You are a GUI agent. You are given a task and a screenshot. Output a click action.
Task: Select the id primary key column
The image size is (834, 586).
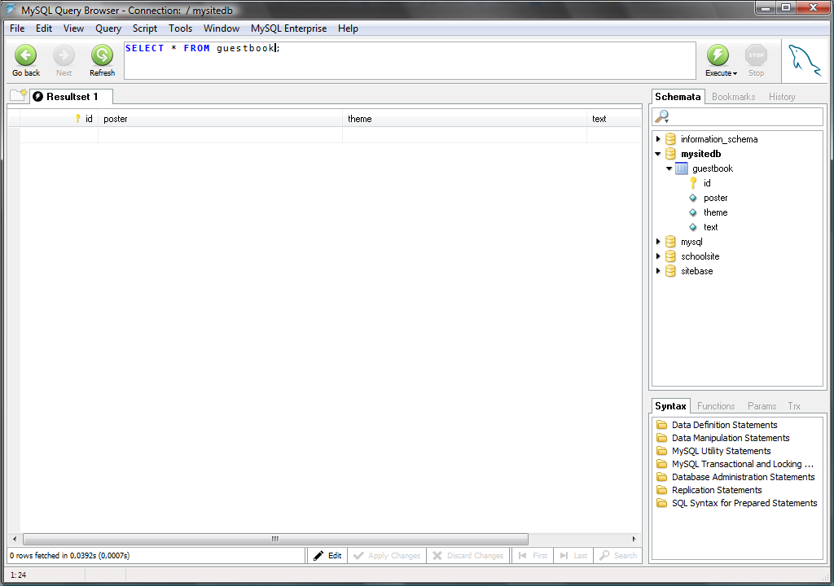pos(706,183)
